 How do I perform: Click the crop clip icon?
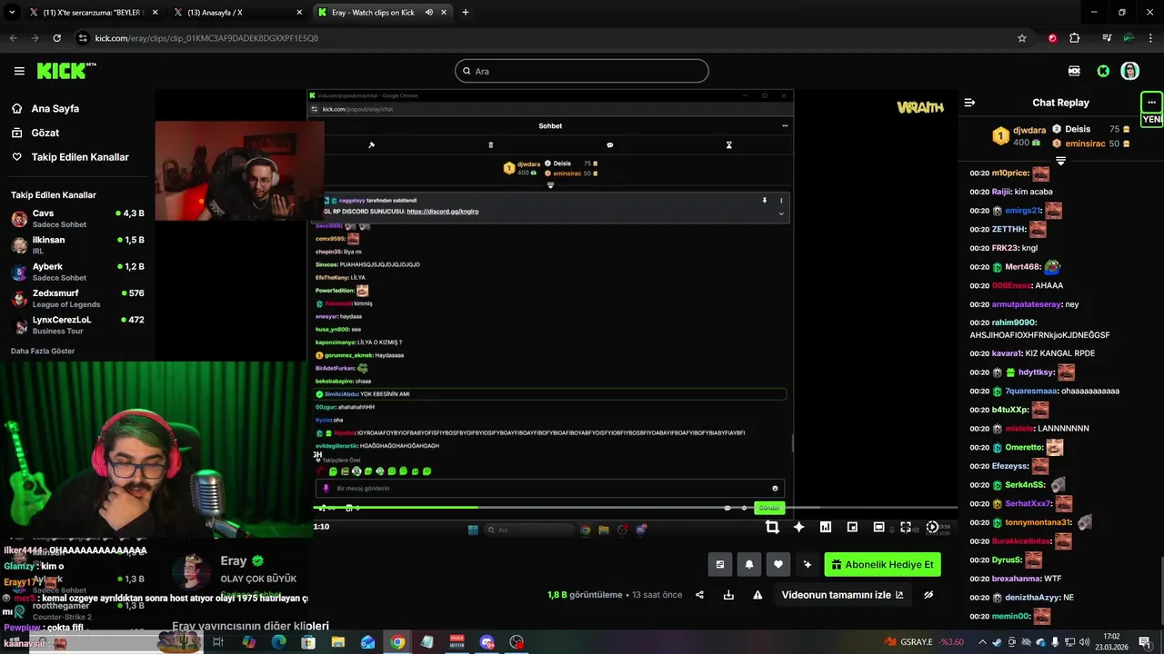(x=772, y=527)
